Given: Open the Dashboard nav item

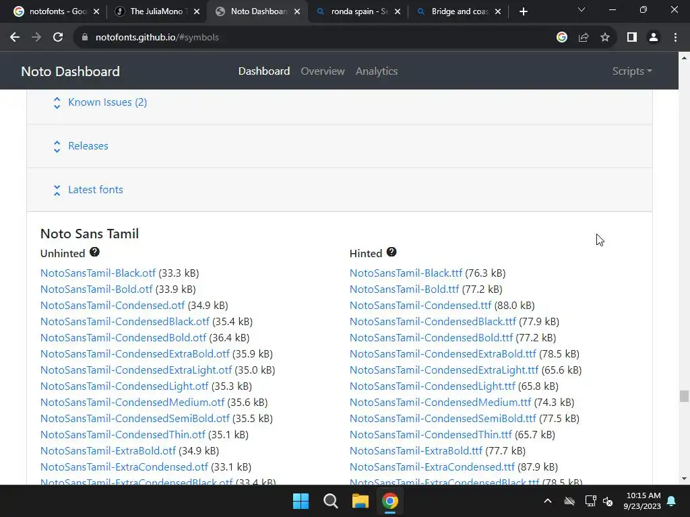Looking at the screenshot, I should click(x=264, y=71).
